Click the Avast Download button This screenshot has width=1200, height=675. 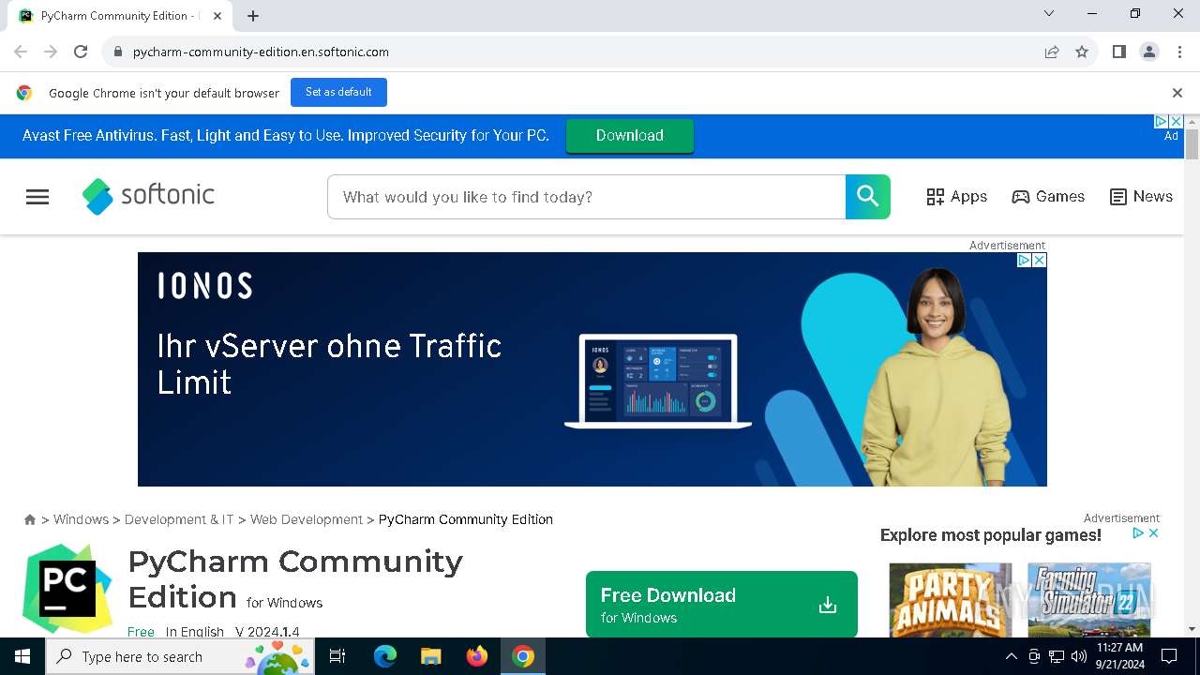click(x=630, y=136)
